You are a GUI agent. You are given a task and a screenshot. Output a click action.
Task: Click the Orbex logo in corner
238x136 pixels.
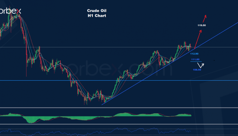click(10, 11)
